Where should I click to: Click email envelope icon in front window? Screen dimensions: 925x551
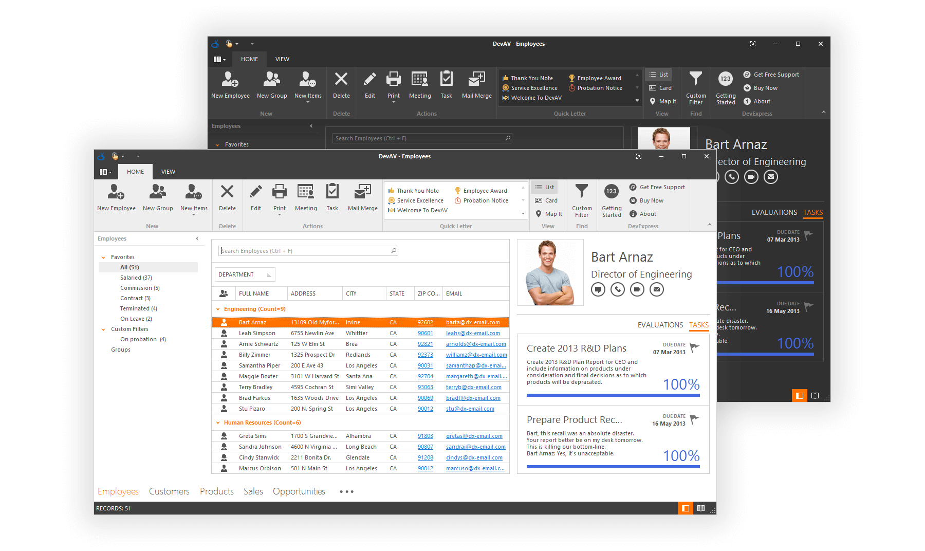(657, 290)
